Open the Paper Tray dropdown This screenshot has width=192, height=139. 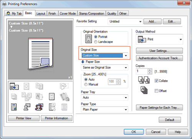(x=104, y=98)
